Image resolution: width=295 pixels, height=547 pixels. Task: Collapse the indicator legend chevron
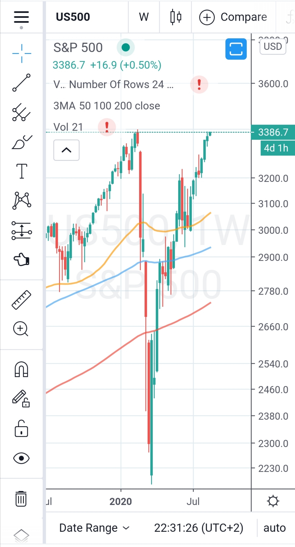66,150
